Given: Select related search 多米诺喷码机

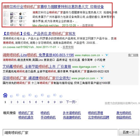Looking at the screenshot, I should click(x=72, y=113).
